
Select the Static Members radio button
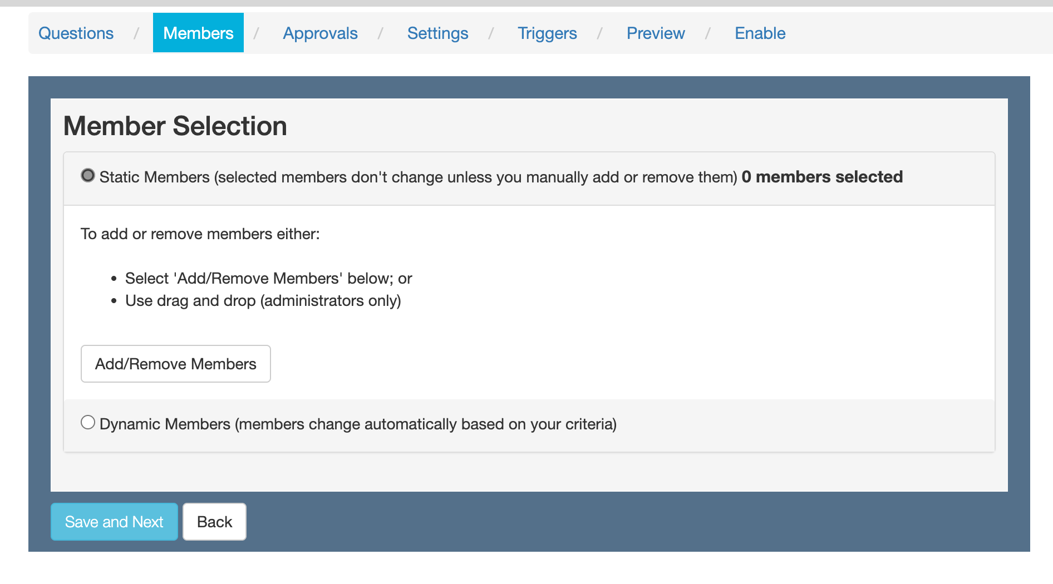(x=88, y=176)
